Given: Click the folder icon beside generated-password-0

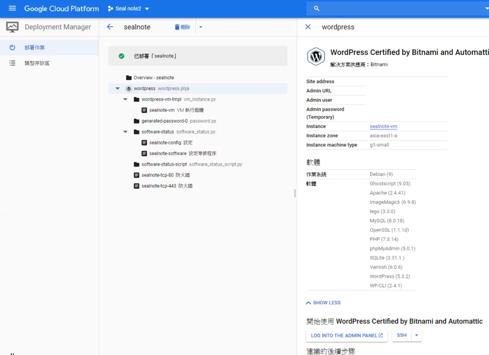Looking at the screenshot, I should pyautogui.click(x=136, y=121).
